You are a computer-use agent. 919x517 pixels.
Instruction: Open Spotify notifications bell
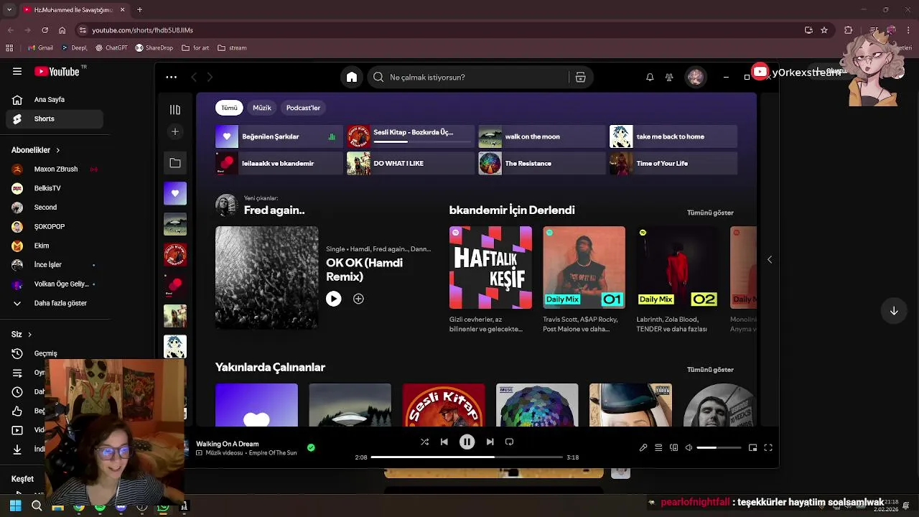[650, 78]
